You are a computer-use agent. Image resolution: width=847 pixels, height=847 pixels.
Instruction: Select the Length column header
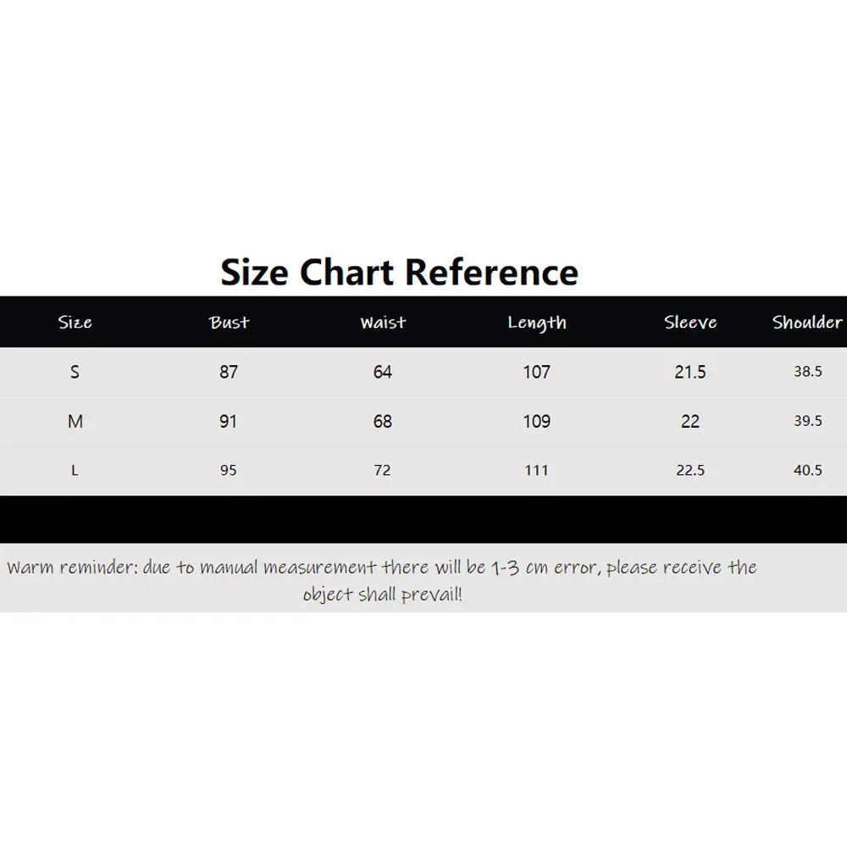[537, 323]
